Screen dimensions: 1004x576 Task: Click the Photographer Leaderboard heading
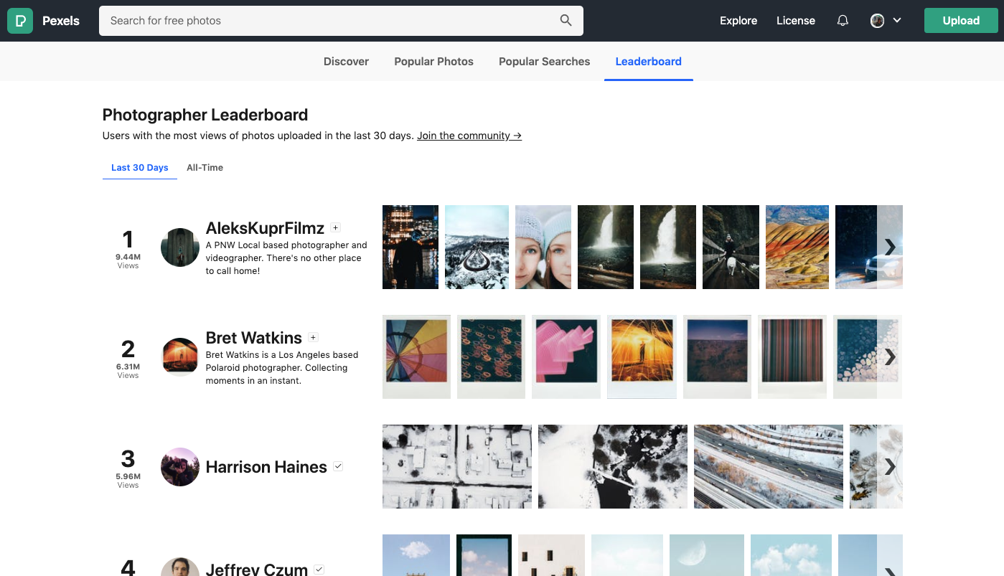[205, 115]
